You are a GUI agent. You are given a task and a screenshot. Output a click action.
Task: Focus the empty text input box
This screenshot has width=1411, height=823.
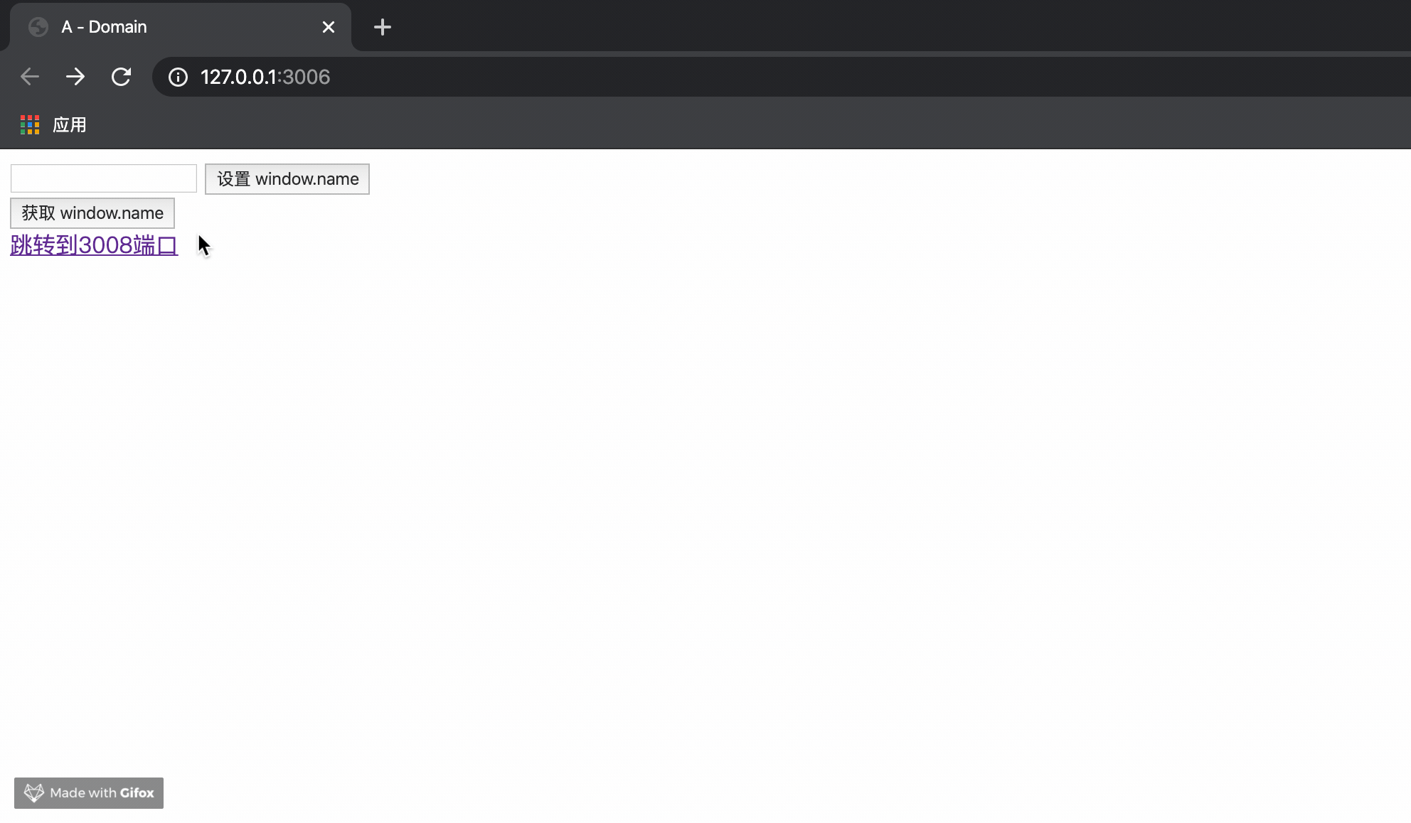(x=104, y=178)
